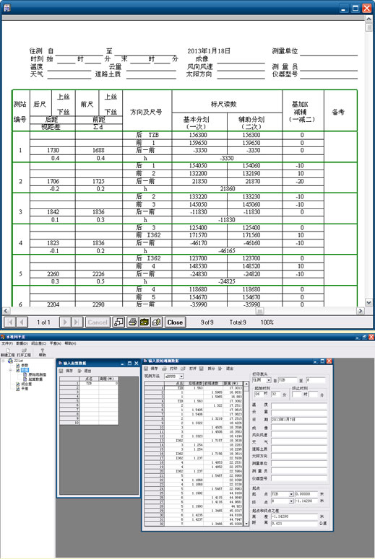375x559 pixels.
Task: Open the 文件(F) menu
Action: tap(7, 343)
